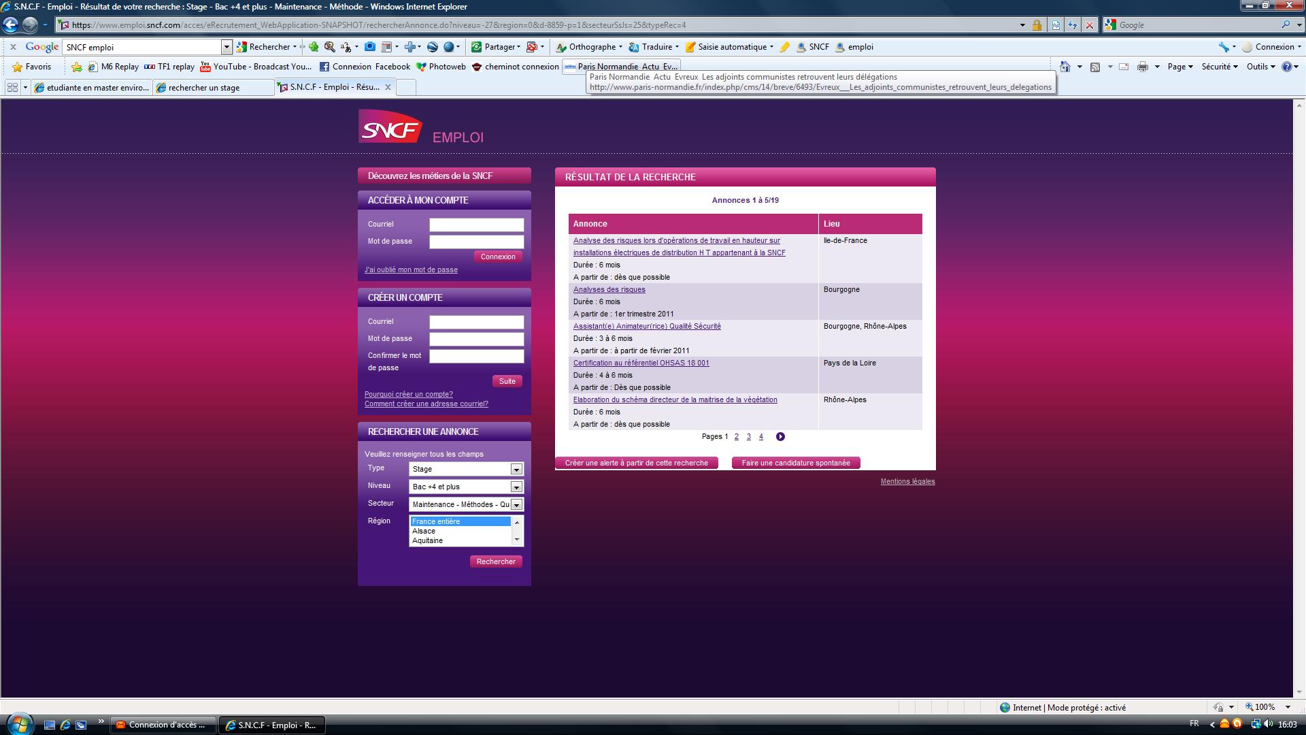
Task: Open Quick Tabs grid icon
Action: tap(12, 87)
